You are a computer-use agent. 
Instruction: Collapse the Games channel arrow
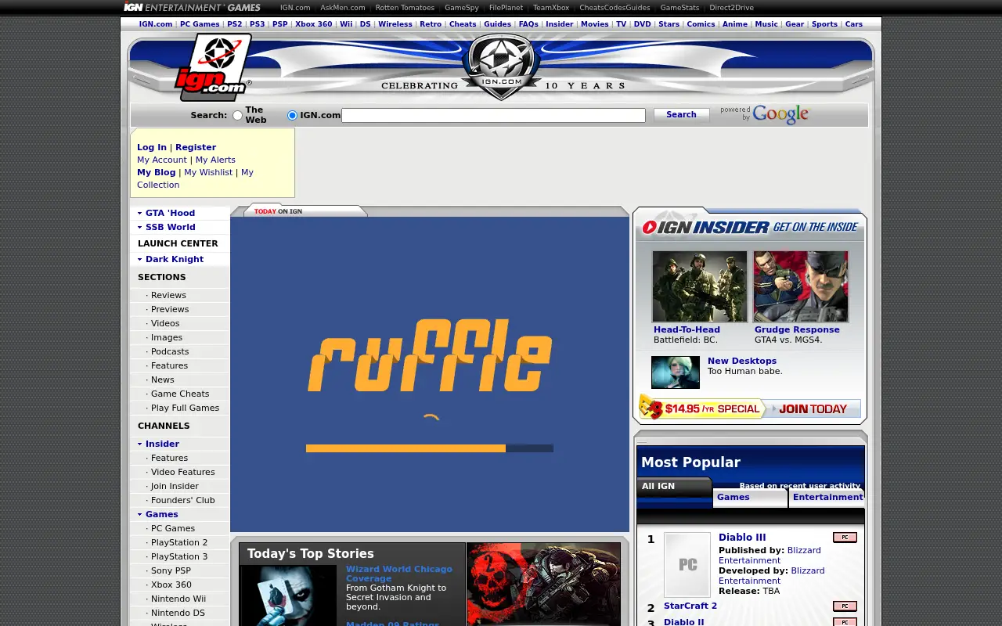pos(140,514)
